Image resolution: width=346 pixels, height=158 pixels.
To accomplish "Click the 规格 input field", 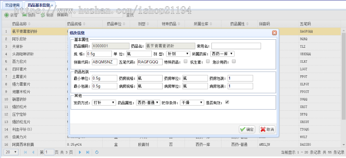I will [99, 54].
